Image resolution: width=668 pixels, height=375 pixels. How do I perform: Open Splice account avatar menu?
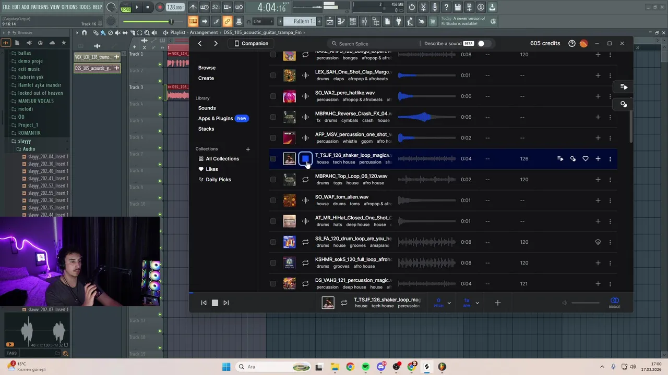tap(583, 43)
